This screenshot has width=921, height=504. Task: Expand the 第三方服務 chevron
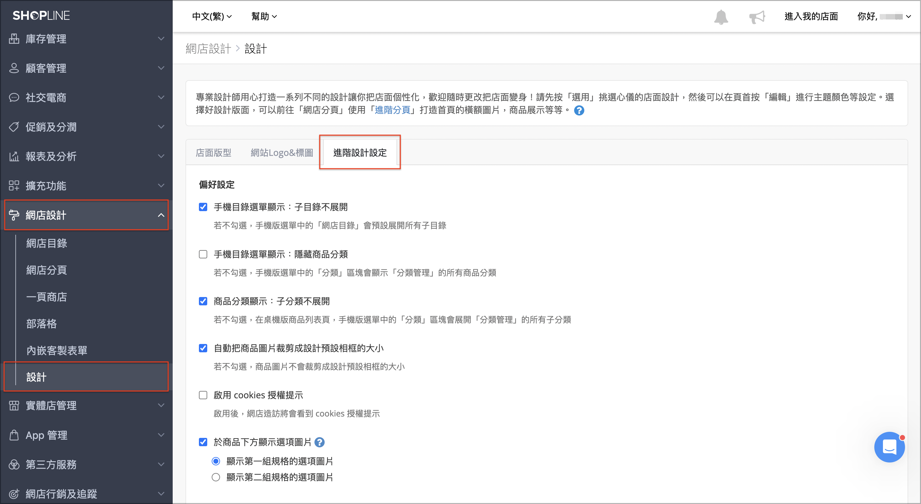coord(161,464)
